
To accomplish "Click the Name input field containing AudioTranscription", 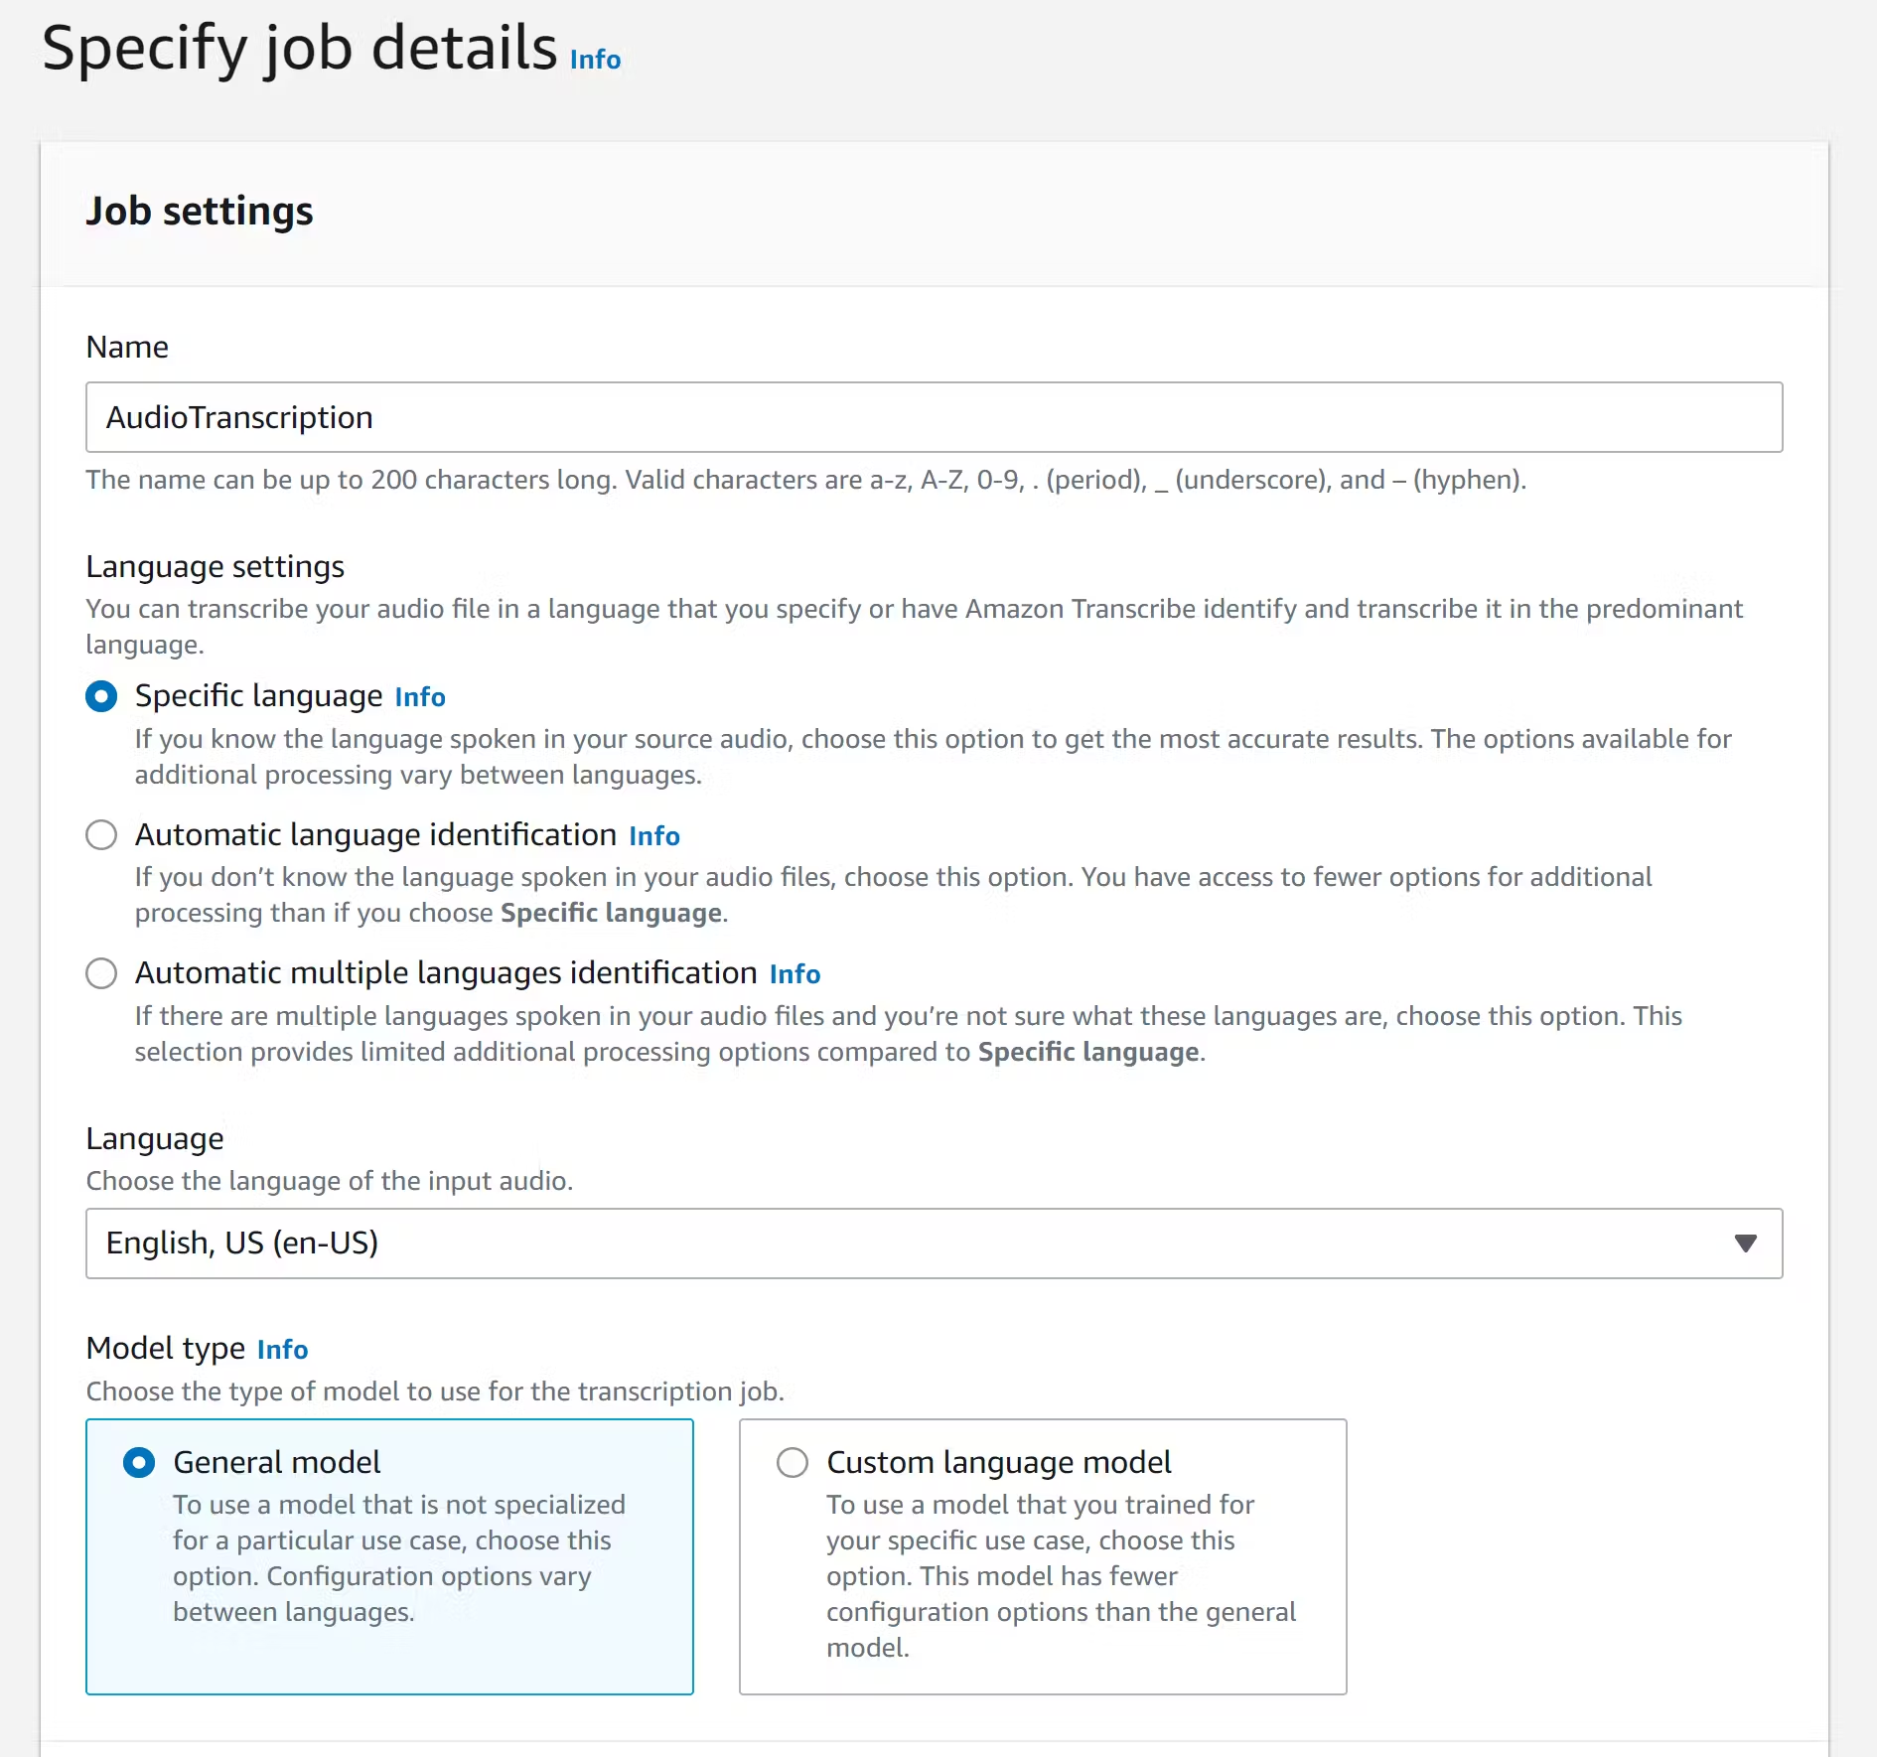I will click(934, 417).
